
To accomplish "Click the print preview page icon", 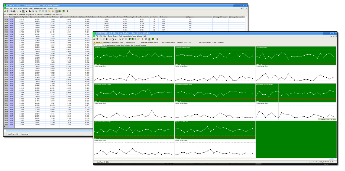I will point(23,12).
